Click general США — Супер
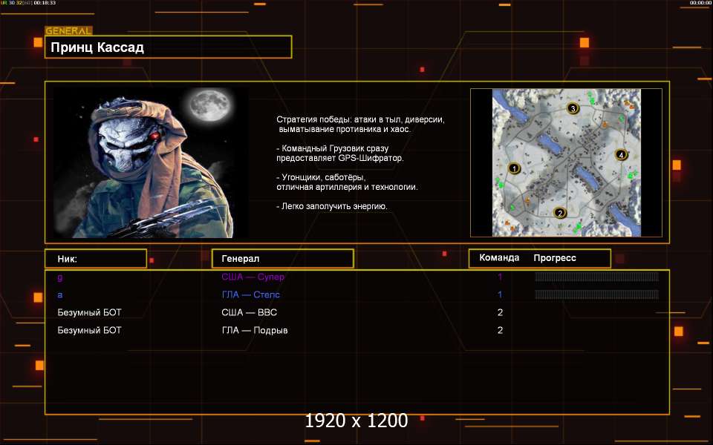Screen dimensions: 713x445 [x=253, y=277]
